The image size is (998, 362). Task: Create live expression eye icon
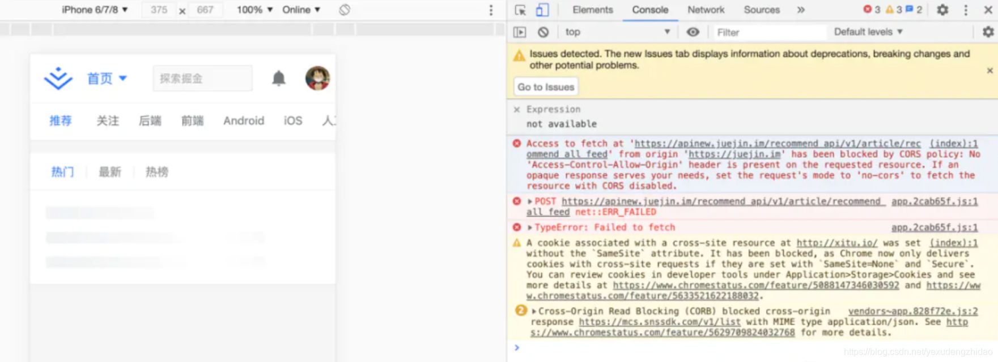tap(693, 32)
